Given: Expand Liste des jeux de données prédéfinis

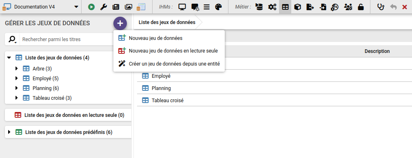Looking at the screenshot, I should tap(9, 132).
